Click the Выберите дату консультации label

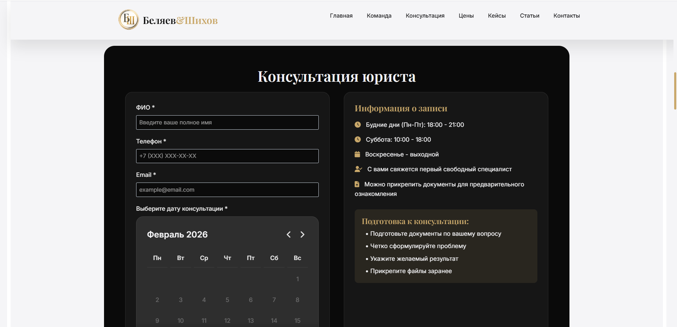[x=182, y=209]
